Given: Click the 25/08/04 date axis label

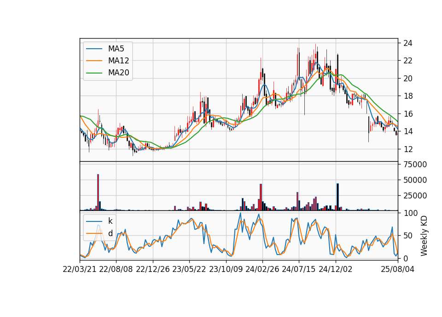Looking at the screenshot, I should pyautogui.click(x=397, y=270).
